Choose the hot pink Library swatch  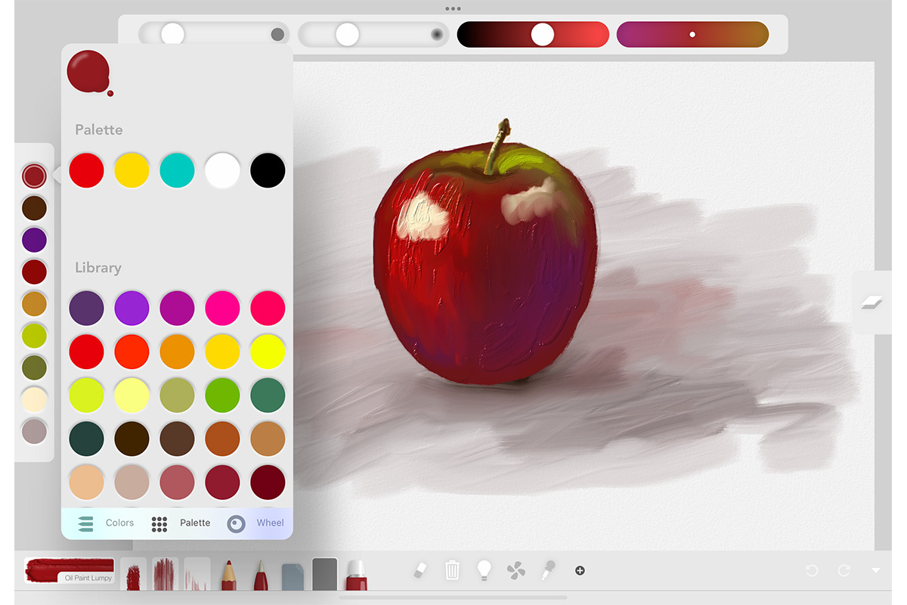[x=222, y=308]
